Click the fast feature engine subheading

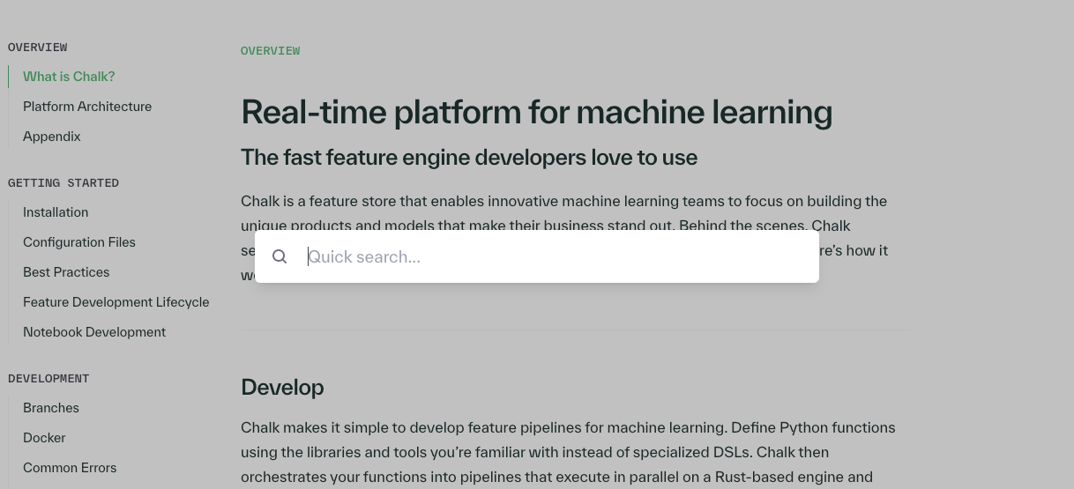click(x=468, y=158)
